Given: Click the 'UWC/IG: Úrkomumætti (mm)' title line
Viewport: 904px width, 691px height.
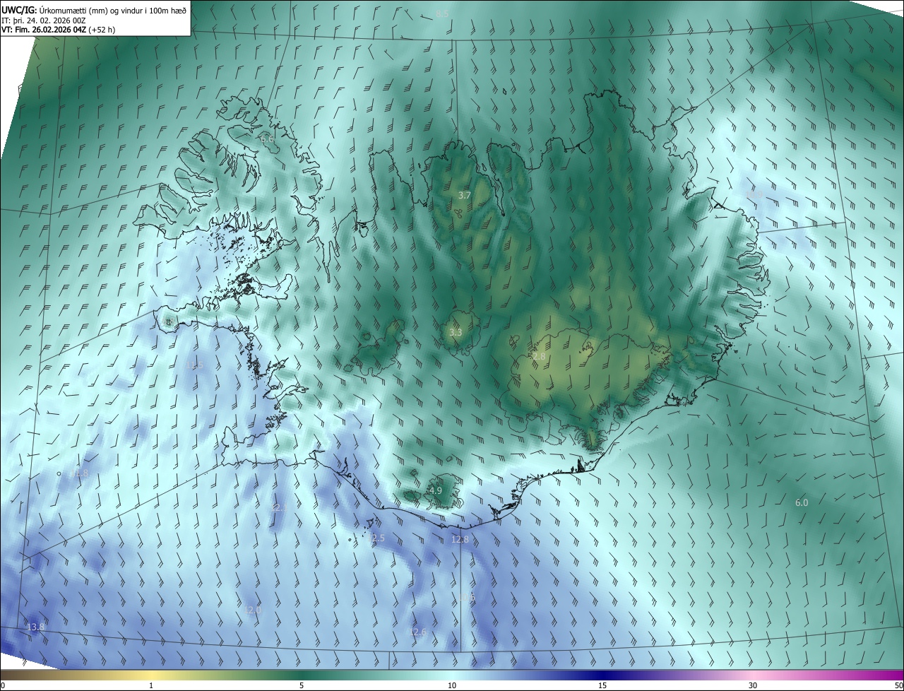Looking at the screenshot, I should (x=95, y=10).
